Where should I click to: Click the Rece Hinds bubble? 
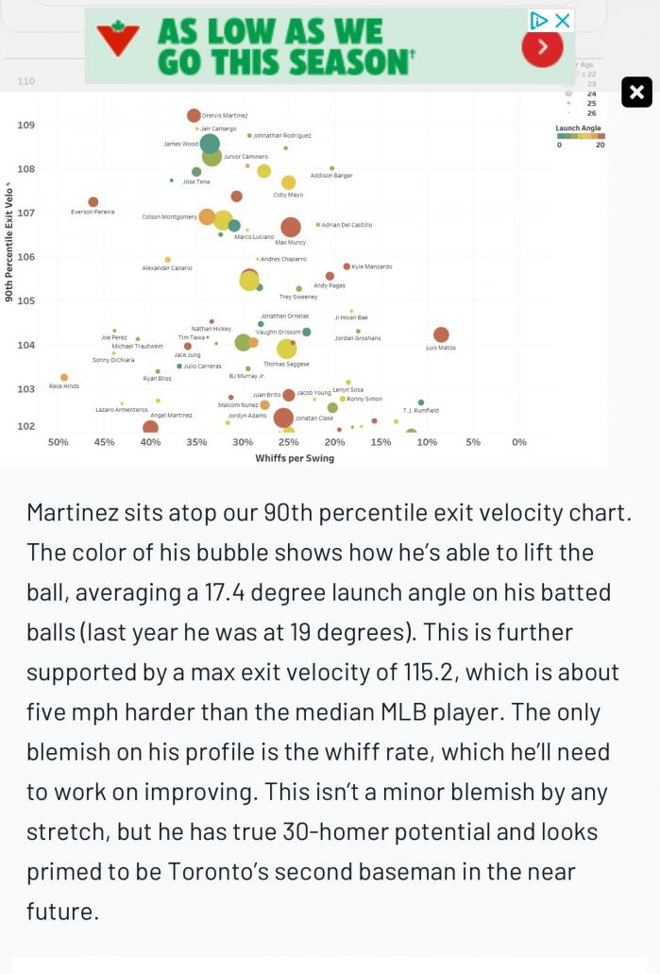(x=64, y=378)
